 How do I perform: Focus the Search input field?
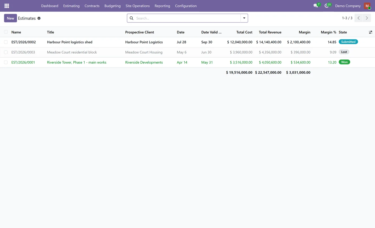(187, 18)
